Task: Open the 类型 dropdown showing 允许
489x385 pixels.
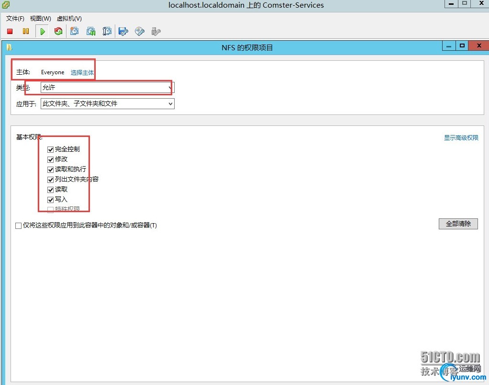Action: coord(107,87)
